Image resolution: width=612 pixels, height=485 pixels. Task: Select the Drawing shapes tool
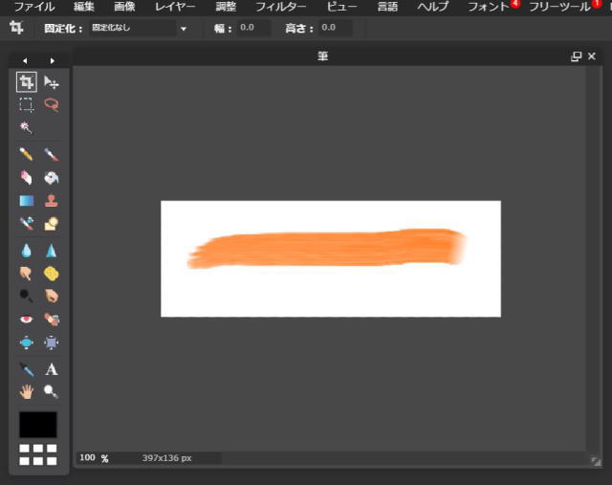tap(51, 223)
